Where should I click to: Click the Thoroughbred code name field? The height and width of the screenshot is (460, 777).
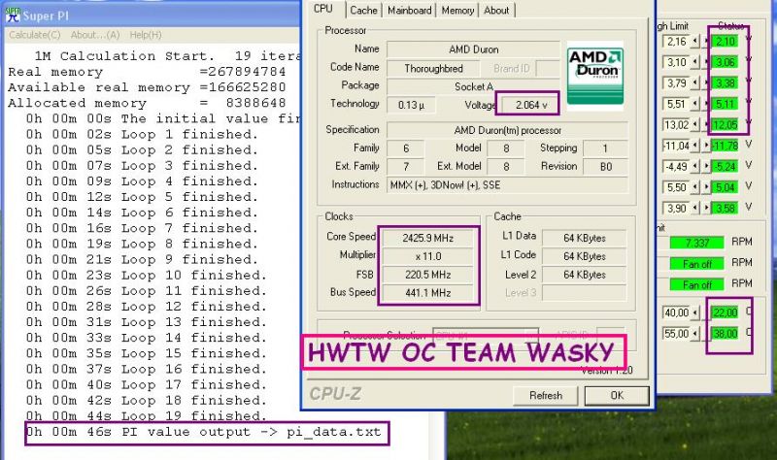(x=433, y=68)
